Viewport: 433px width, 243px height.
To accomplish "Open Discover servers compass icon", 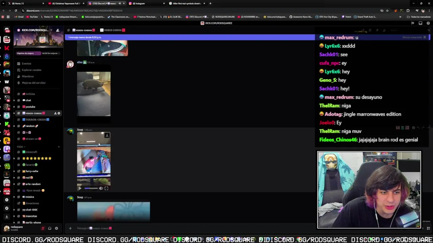I will (6, 208).
